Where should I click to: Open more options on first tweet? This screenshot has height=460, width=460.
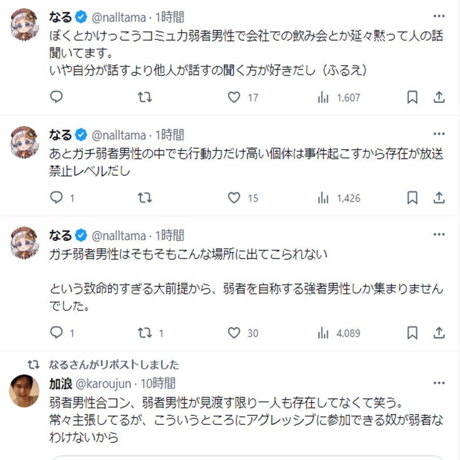point(439,16)
